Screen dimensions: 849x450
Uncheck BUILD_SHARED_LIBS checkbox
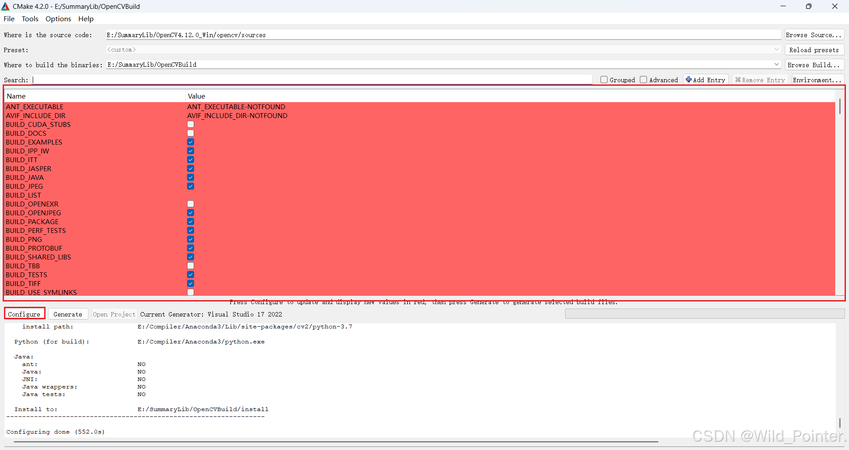pos(191,257)
